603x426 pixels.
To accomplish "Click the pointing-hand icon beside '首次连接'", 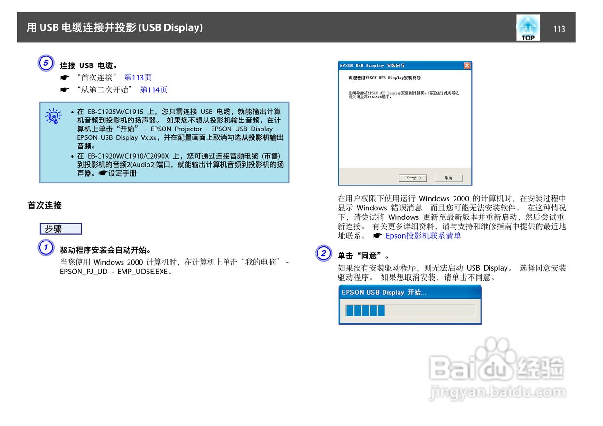I will click(64, 78).
